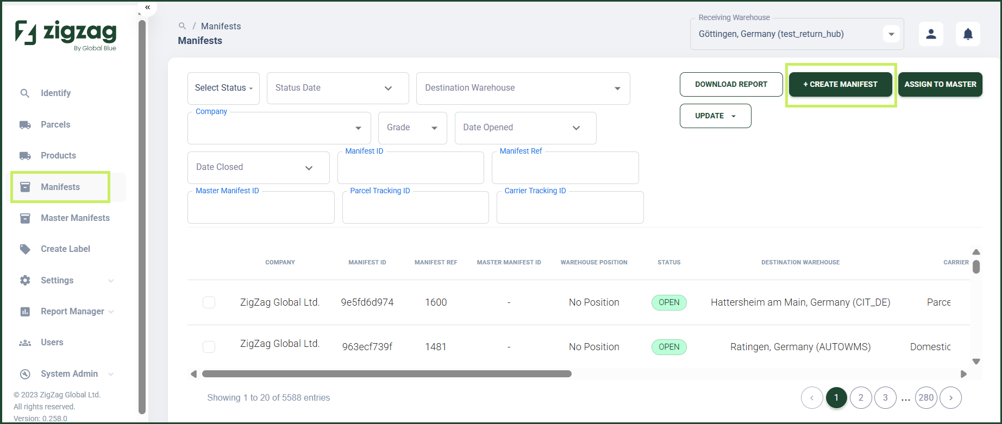The width and height of the screenshot is (1002, 424).
Task: Click the horizontal table scrollbar thumb
Action: pos(386,374)
